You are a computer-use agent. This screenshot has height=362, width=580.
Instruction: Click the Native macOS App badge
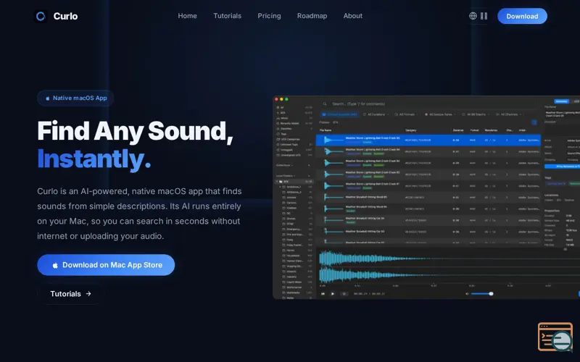pyautogui.click(x=75, y=98)
